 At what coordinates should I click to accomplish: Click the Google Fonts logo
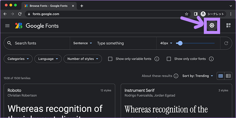point(37,26)
